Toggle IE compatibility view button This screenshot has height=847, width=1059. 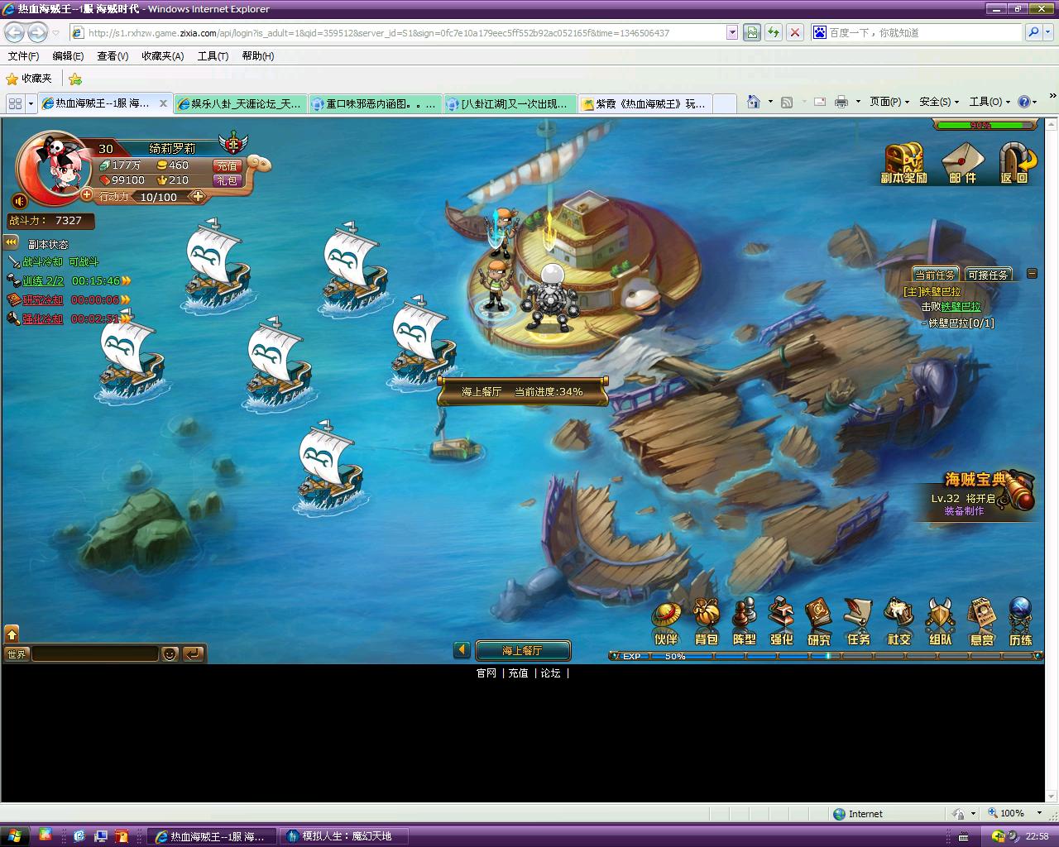[x=751, y=32]
